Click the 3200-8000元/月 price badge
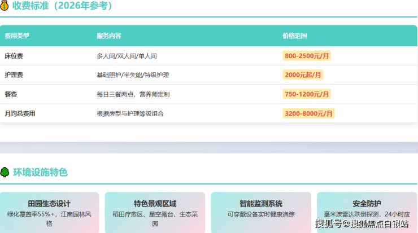The width and height of the screenshot is (418, 233). tap(309, 113)
